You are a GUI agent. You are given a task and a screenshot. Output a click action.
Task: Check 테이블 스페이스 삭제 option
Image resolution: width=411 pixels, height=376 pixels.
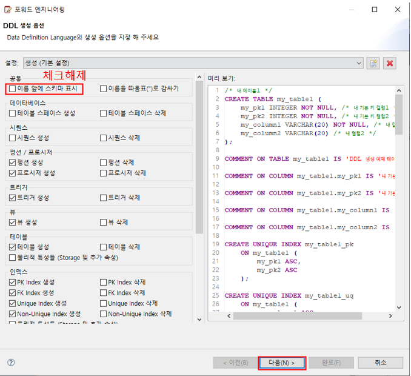(x=103, y=113)
